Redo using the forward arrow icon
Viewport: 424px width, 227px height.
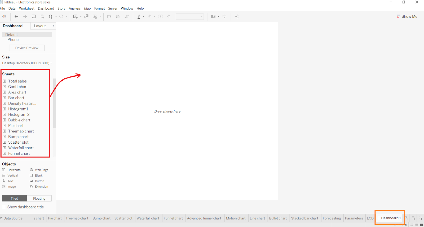tap(25, 16)
